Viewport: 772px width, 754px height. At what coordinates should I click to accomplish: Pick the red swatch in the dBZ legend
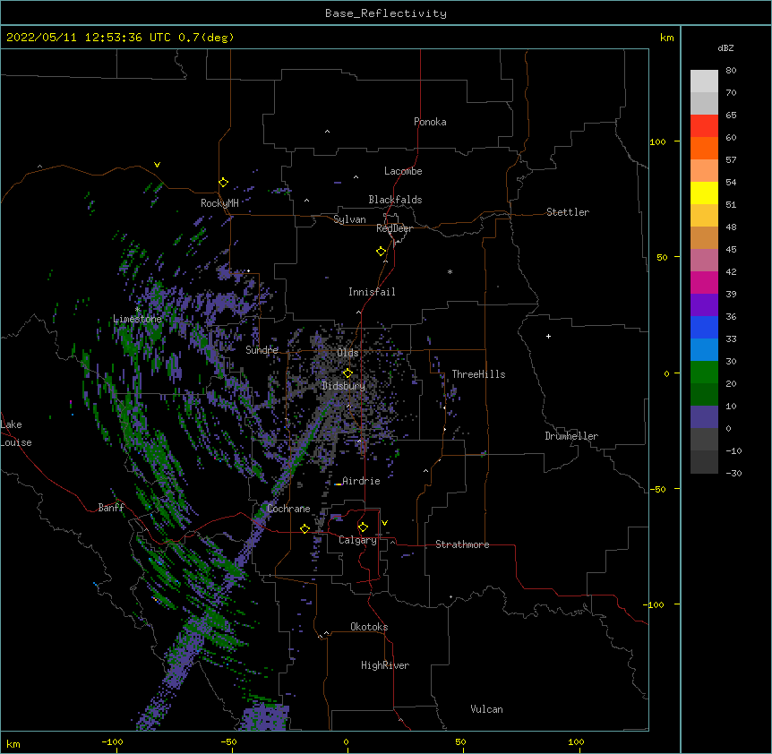704,126
